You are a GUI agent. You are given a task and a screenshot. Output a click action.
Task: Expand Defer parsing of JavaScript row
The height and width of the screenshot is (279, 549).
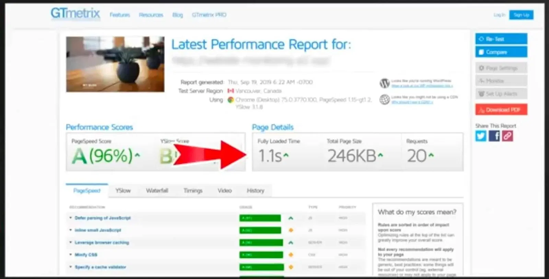click(103, 218)
